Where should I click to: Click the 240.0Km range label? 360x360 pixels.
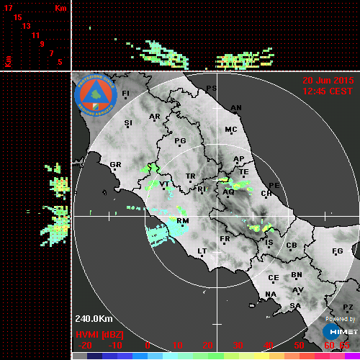click(94, 319)
